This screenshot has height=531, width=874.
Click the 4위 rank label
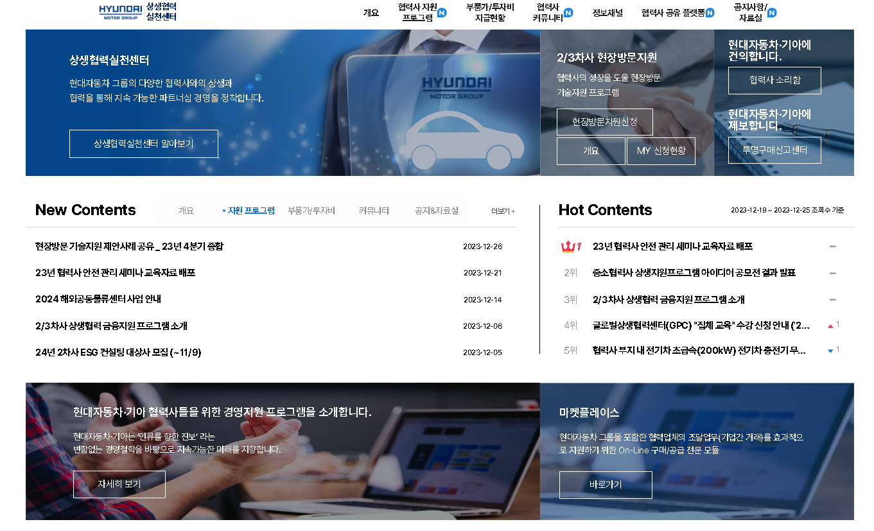point(571,326)
